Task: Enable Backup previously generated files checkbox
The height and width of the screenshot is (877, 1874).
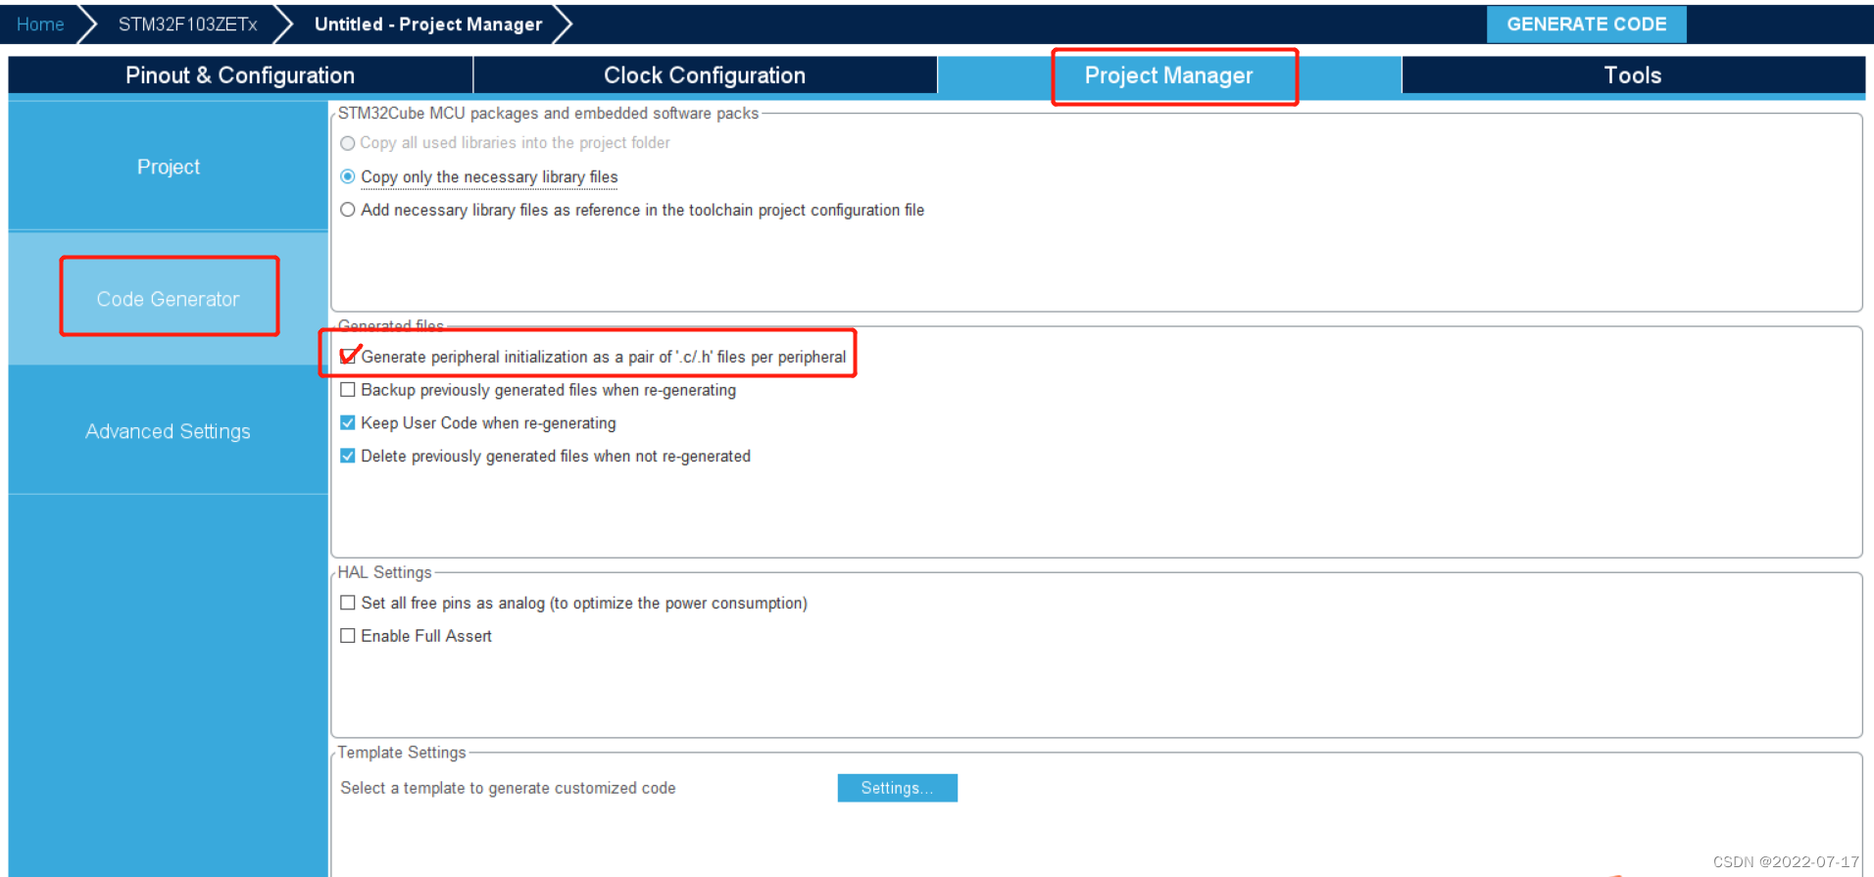Action: (x=348, y=390)
